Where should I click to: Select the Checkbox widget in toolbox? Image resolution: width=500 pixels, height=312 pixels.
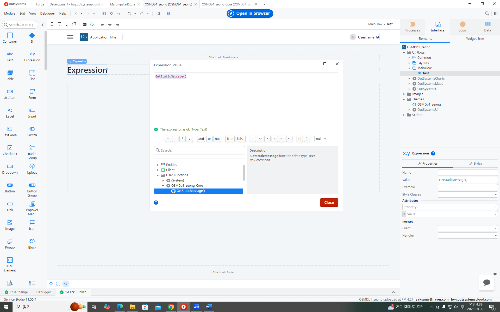point(10,148)
